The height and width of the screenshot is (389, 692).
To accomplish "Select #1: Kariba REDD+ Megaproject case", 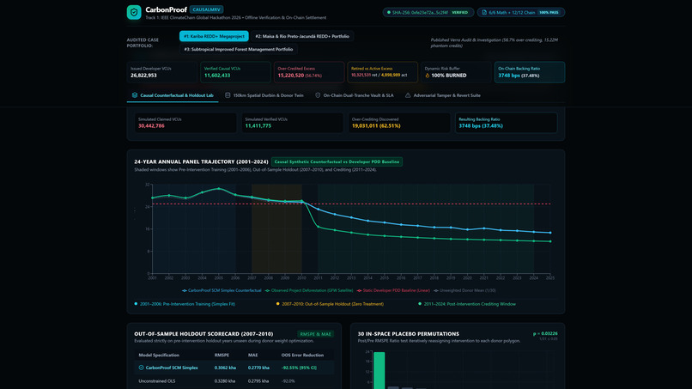I will (x=214, y=36).
